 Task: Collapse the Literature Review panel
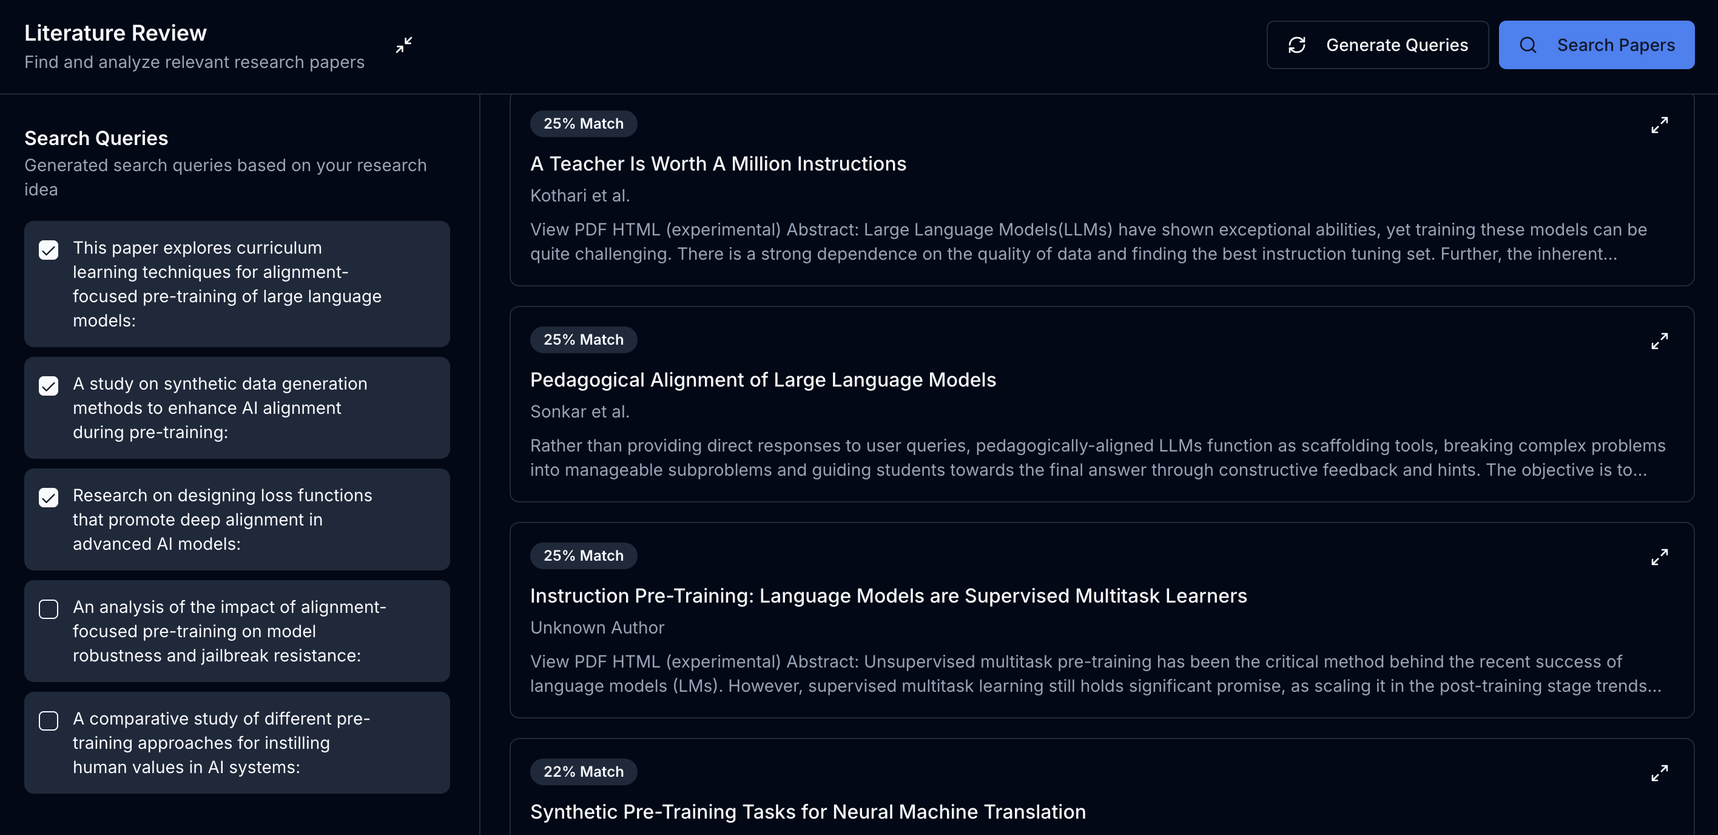pyautogui.click(x=403, y=45)
